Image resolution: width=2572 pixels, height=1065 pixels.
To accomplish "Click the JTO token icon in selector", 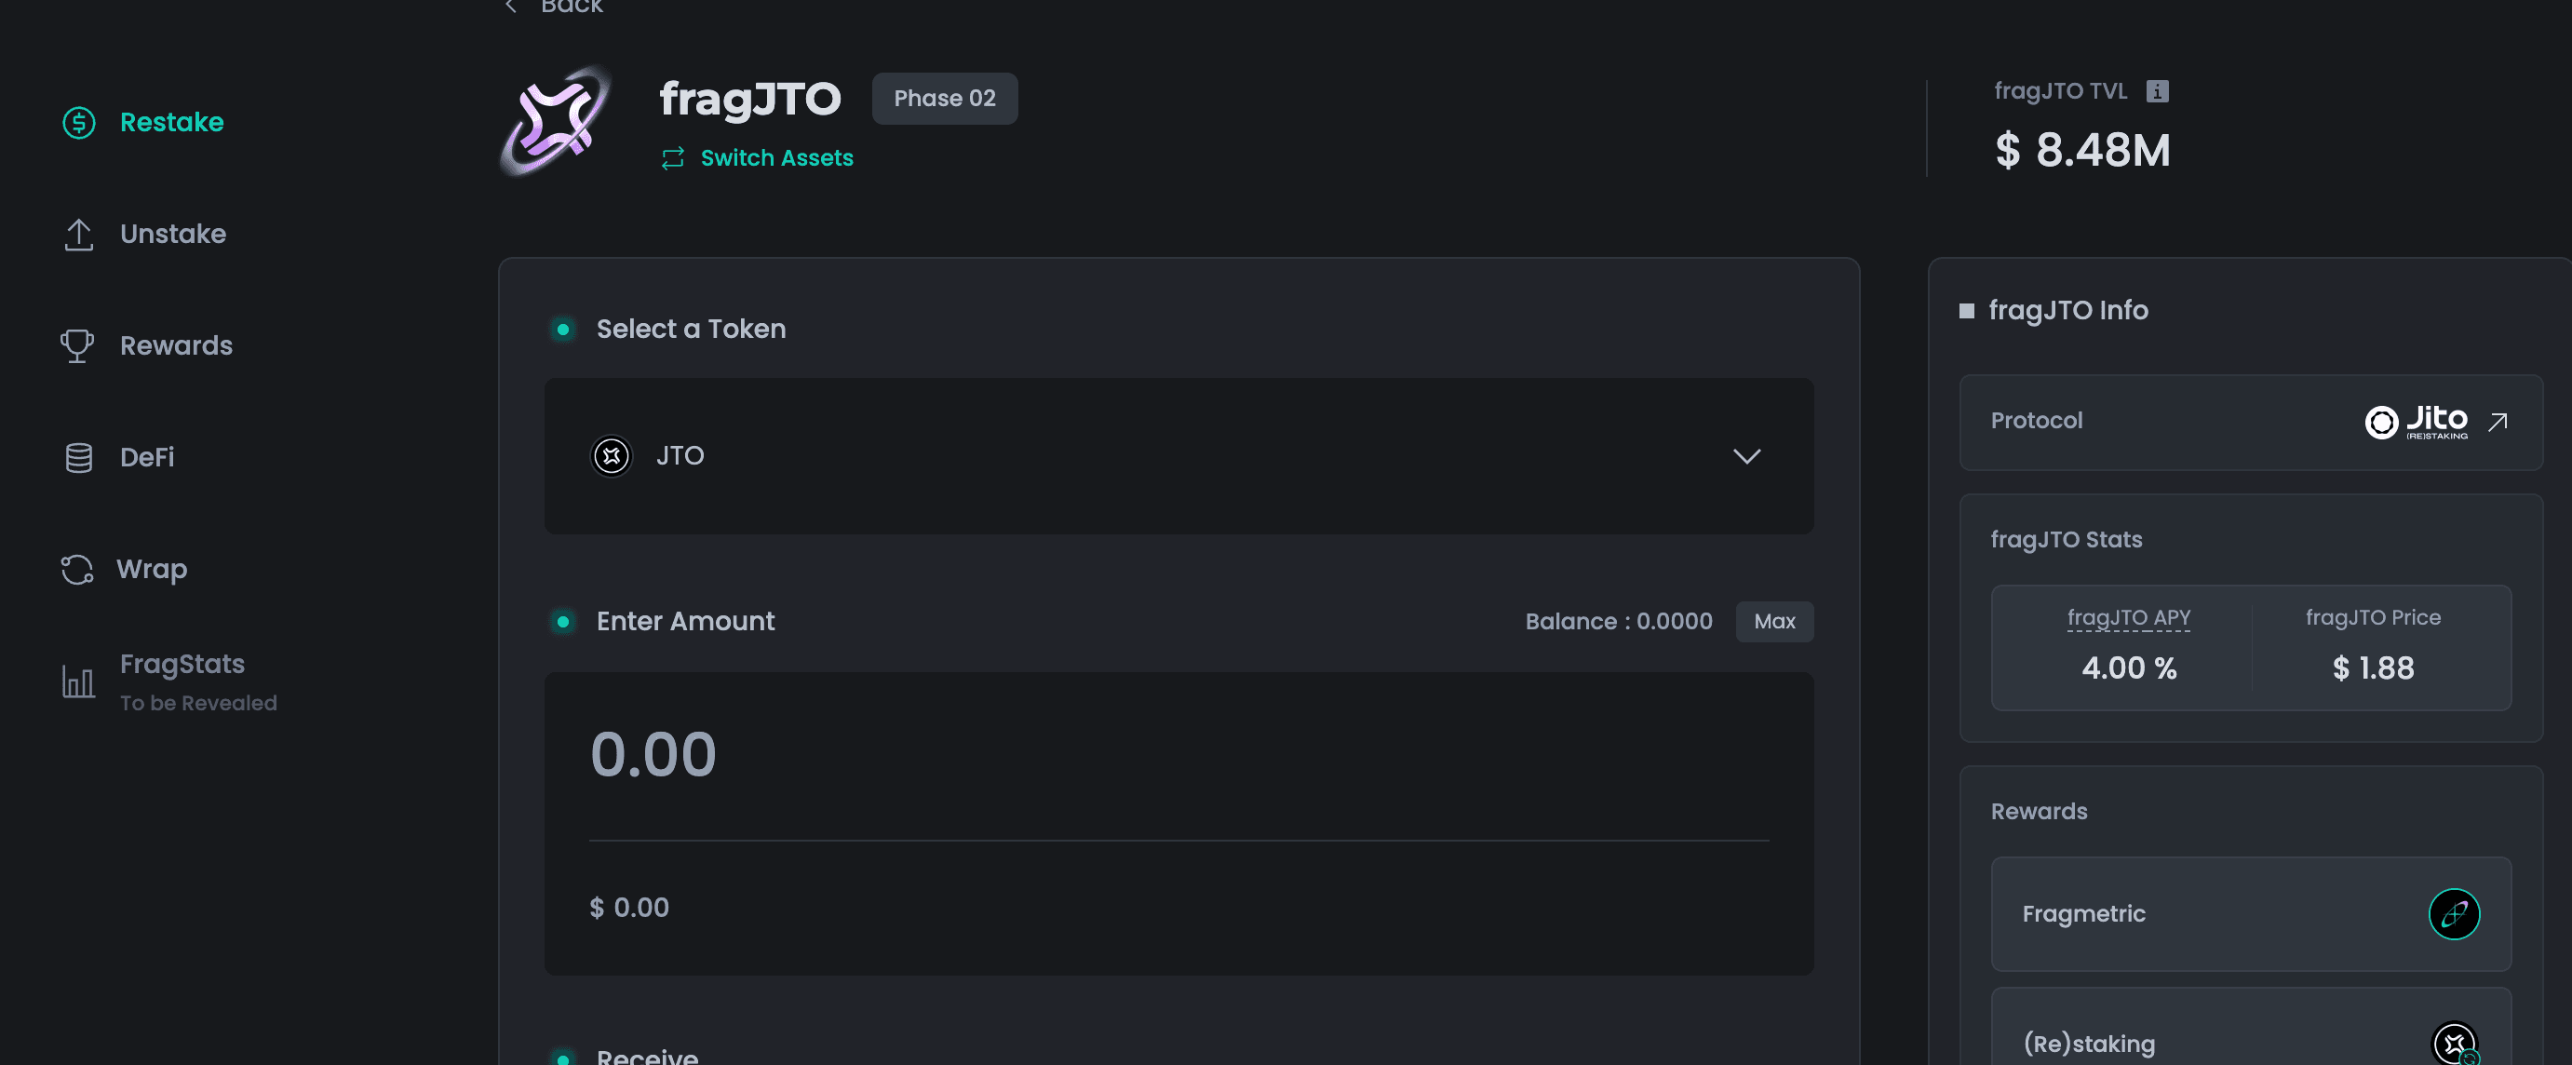I will pos(612,456).
